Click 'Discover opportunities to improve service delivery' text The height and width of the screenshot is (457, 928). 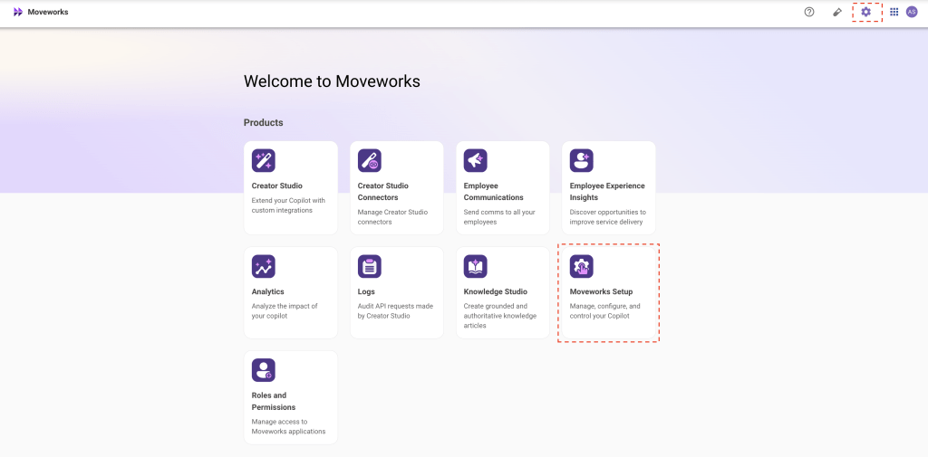(x=608, y=217)
